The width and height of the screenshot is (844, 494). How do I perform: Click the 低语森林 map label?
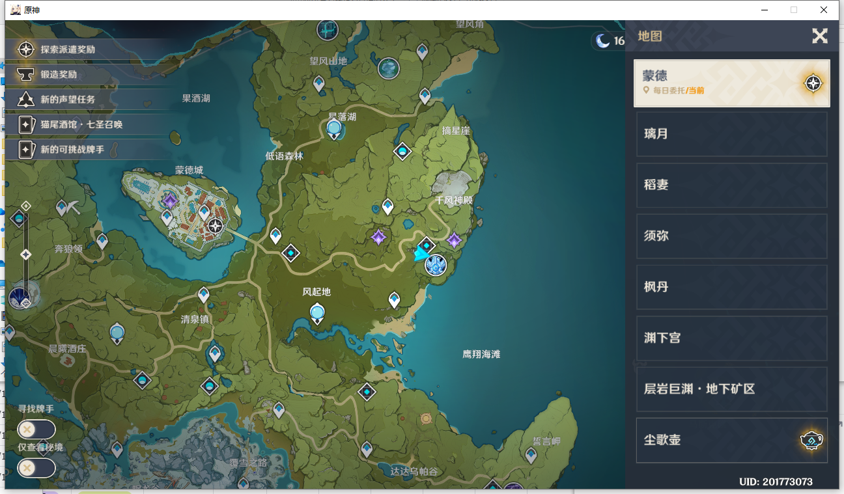pos(285,156)
